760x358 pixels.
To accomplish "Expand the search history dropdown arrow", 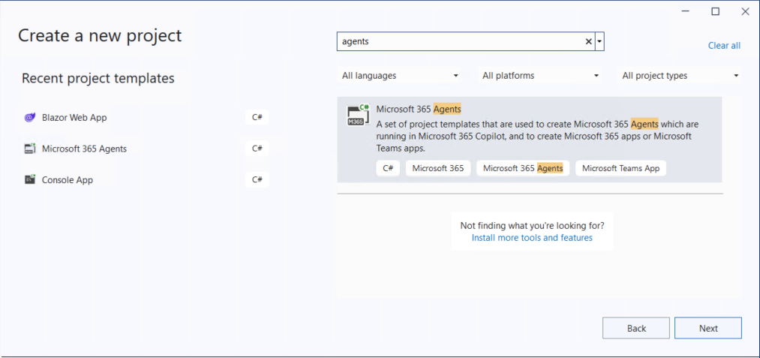I will (x=599, y=42).
